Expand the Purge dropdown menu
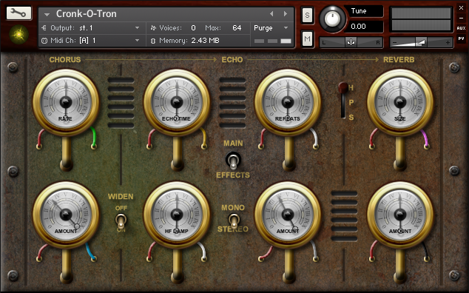The width and height of the screenshot is (469, 293). point(271,28)
